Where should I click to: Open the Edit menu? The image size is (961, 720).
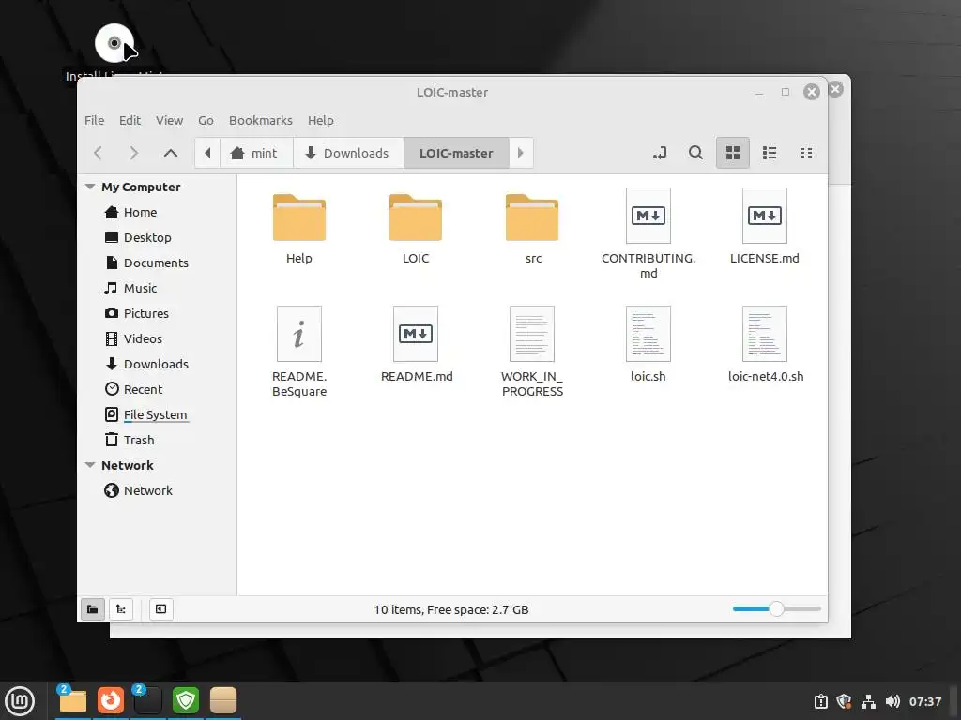pyautogui.click(x=130, y=120)
